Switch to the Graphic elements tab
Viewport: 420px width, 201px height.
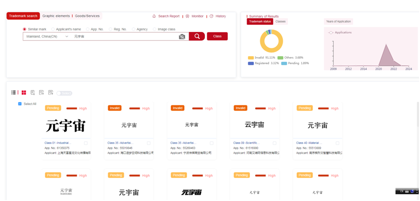tap(56, 16)
